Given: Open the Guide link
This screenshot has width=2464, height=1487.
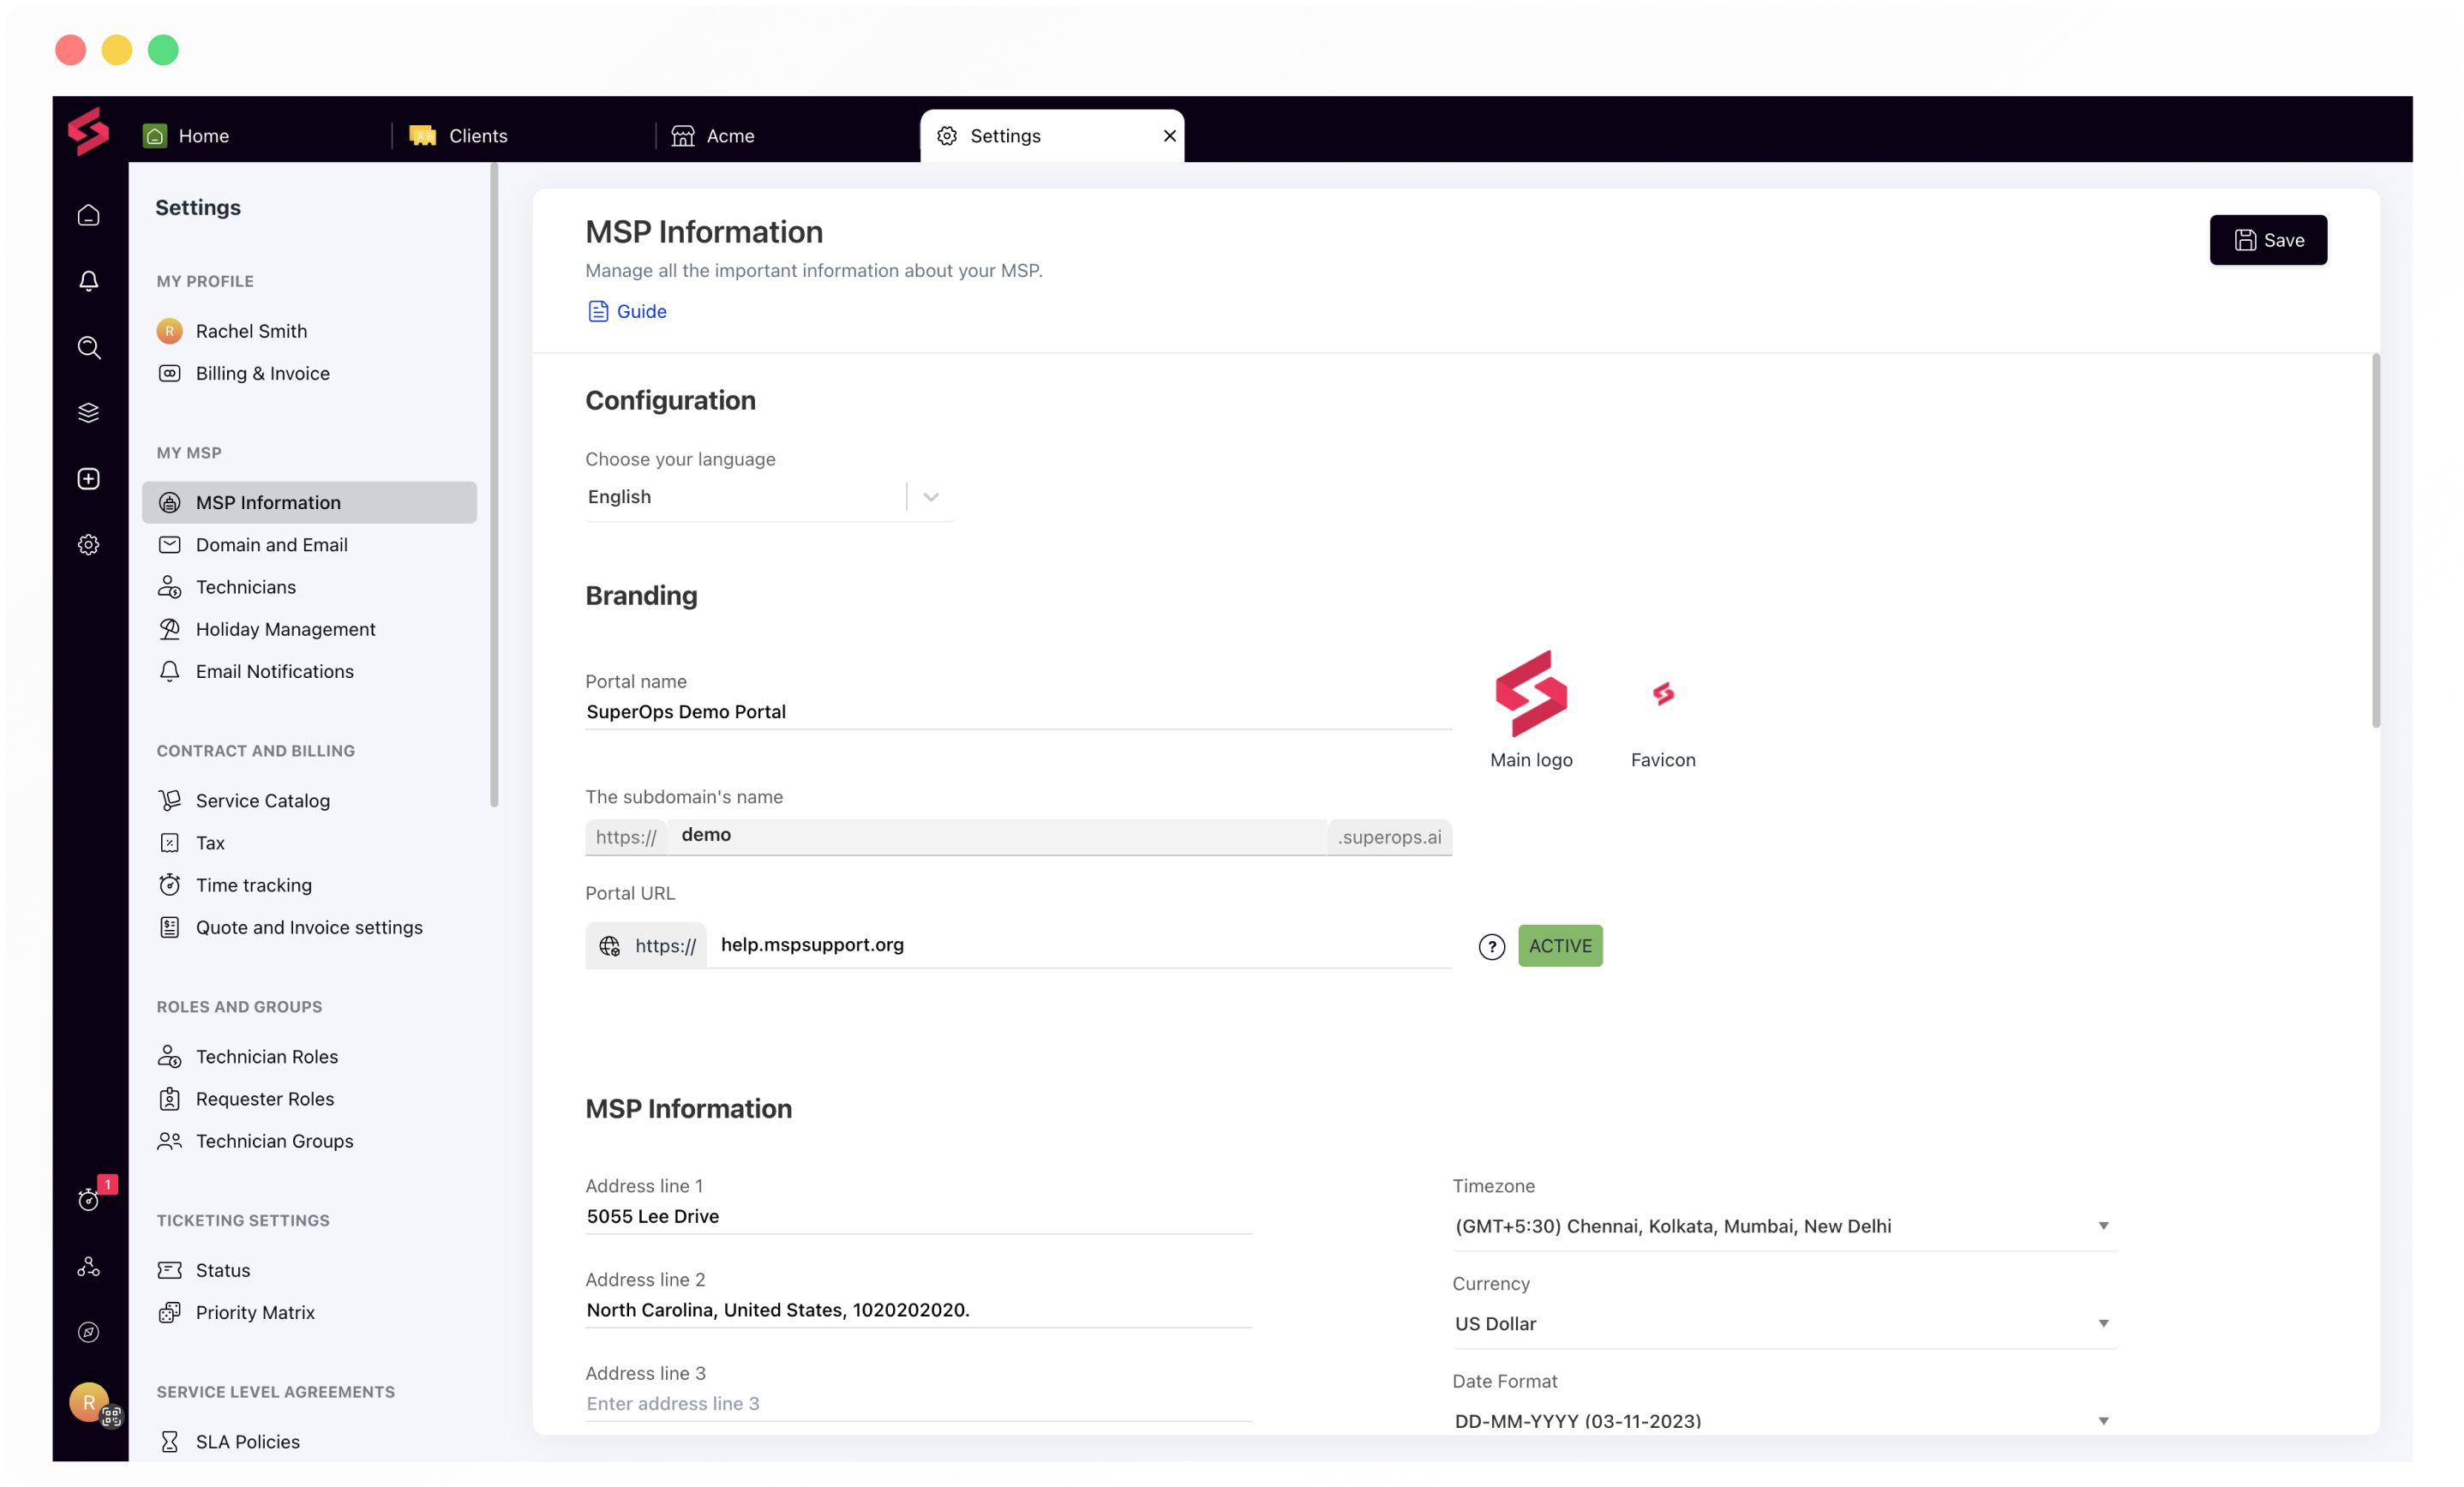Looking at the screenshot, I should click(x=627, y=311).
